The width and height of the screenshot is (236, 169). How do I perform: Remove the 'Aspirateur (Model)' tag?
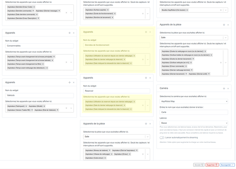(x=44, y=107)
